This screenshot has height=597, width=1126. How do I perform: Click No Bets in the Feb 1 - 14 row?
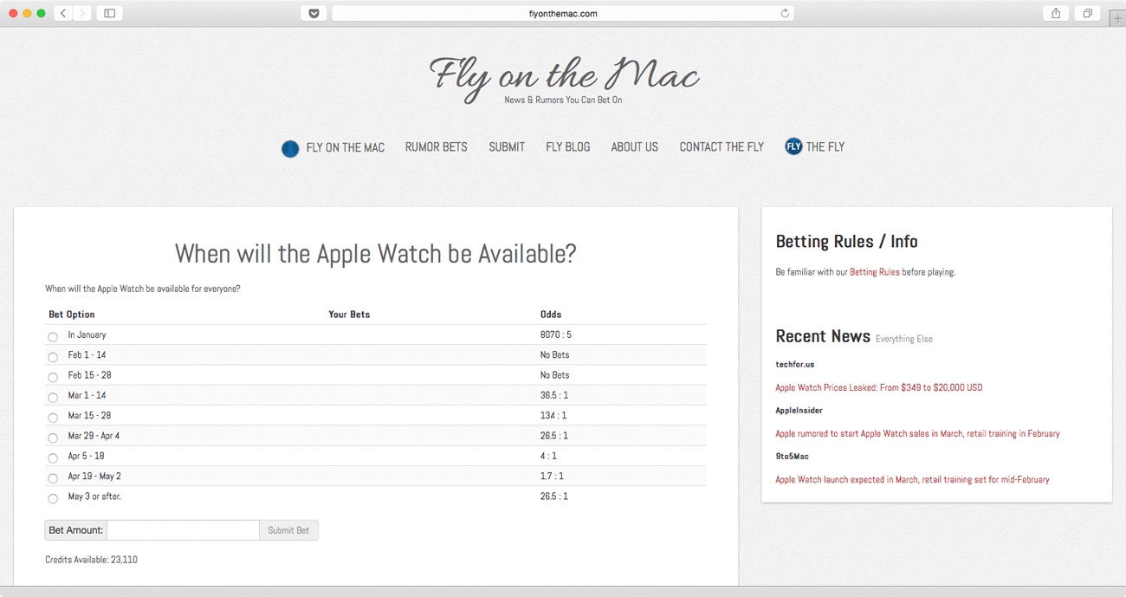point(554,354)
